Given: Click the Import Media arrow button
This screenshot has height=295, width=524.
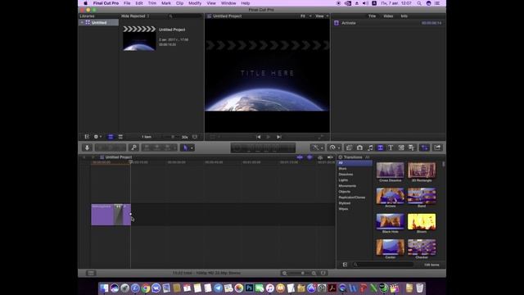Looking at the screenshot, I should pyautogui.click(x=87, y=147).
